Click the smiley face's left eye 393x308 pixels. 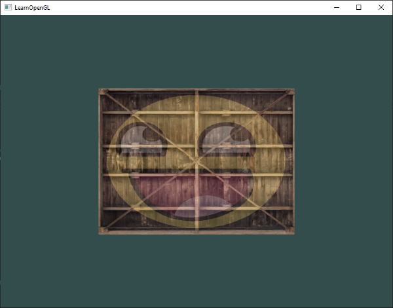pos(138,140)
